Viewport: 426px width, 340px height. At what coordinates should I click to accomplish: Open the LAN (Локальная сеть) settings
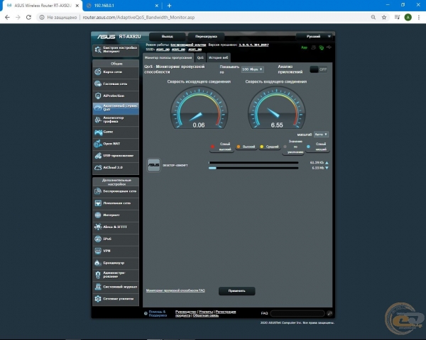coord(116,203)
